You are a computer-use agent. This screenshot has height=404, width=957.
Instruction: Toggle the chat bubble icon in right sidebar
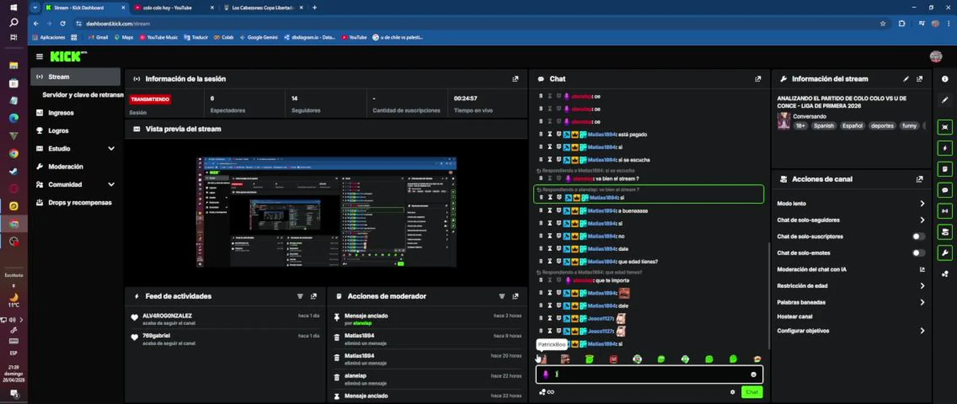pyautogui.click(x=945, y=190)
